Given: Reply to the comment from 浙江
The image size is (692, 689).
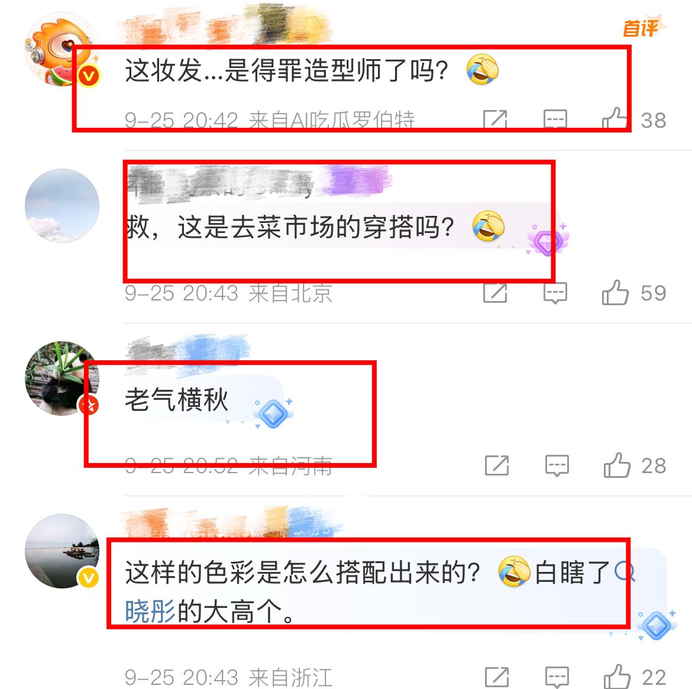Looking at the screenshot, I should coord(557,678).
